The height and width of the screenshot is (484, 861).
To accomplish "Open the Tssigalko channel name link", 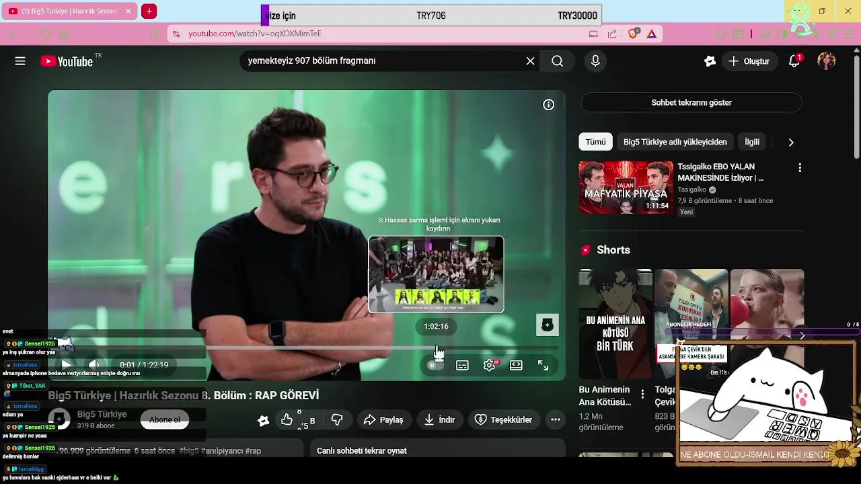I will tap(691, 190).
